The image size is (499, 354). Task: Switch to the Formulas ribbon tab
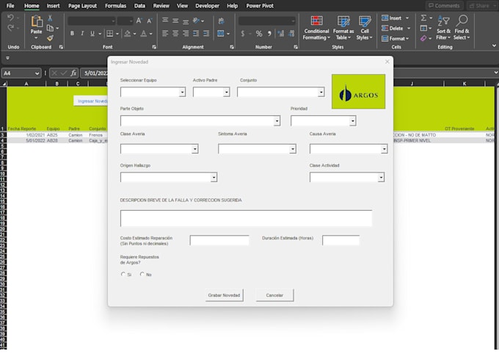click(115, 5)
